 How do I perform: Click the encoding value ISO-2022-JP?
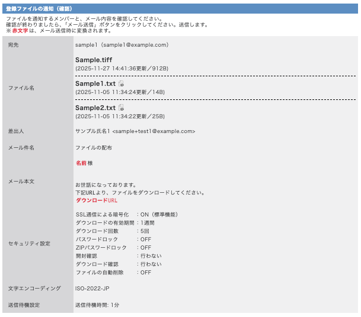tap(92, 289)
